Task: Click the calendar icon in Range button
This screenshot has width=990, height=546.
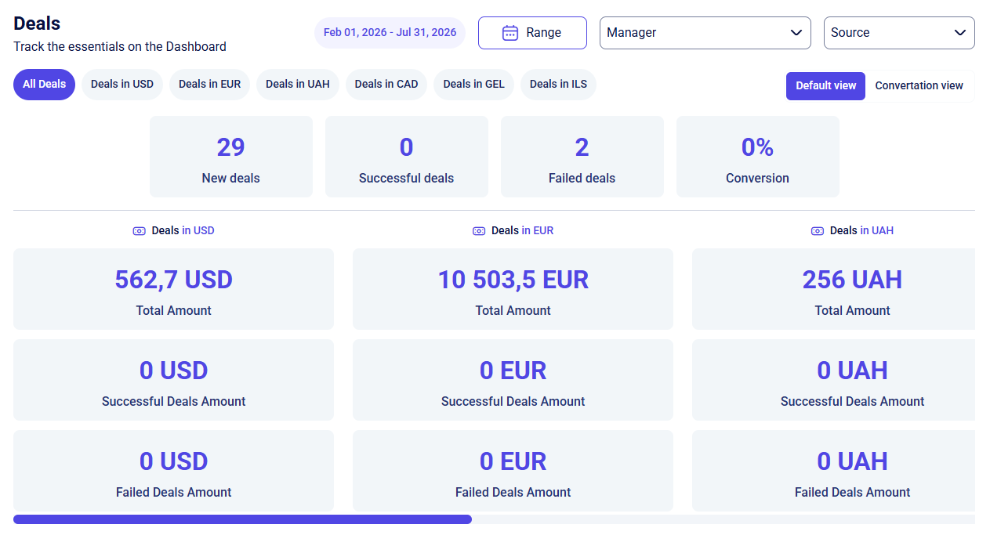Action: click(x=510, y=33)
